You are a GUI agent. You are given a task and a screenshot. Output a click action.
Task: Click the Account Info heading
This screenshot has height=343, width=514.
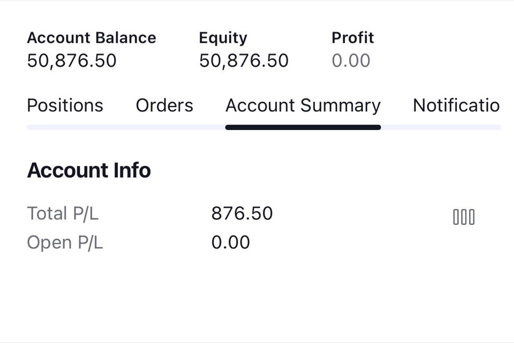coord(89,170)
